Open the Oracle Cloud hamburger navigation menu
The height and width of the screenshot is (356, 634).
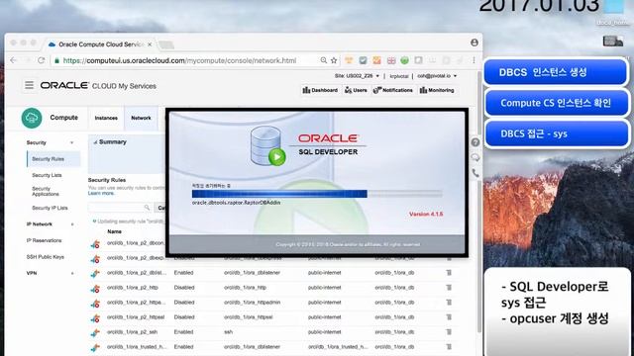click(x=29, y=85)
